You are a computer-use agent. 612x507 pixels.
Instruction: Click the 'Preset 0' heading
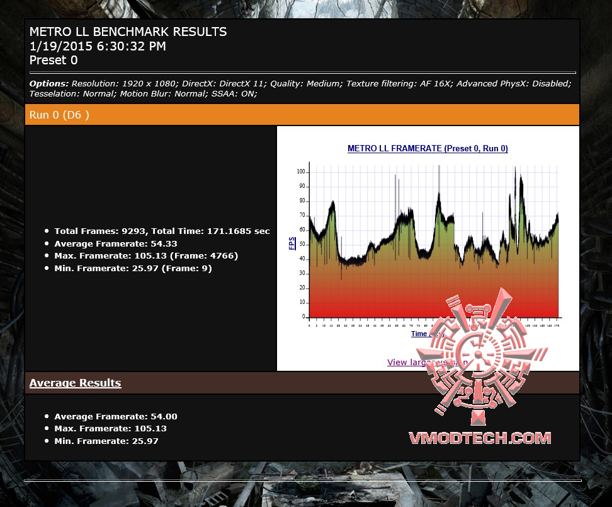coord(54,60)
